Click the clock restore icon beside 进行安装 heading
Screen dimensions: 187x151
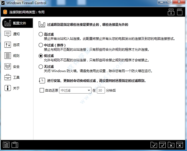click(42, 81)
